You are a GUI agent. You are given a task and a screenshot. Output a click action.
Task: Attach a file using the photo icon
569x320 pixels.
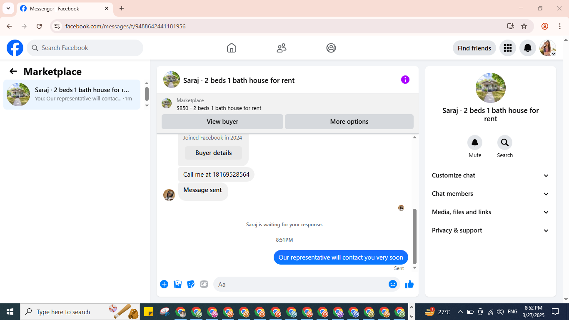[177, 284]
